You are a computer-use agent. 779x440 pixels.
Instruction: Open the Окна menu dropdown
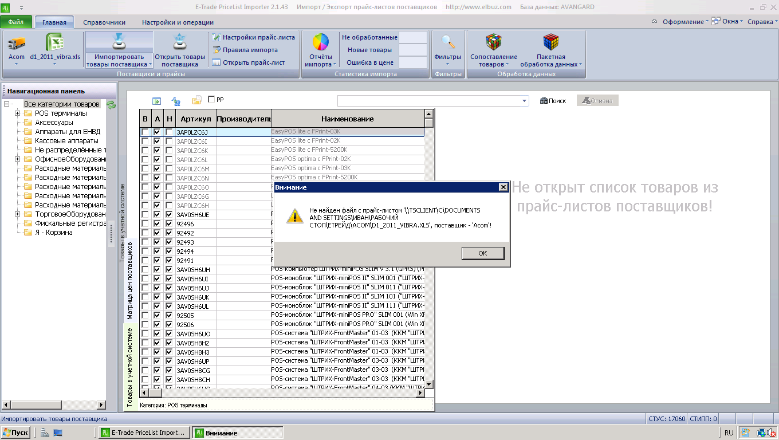tap(727, 22)
